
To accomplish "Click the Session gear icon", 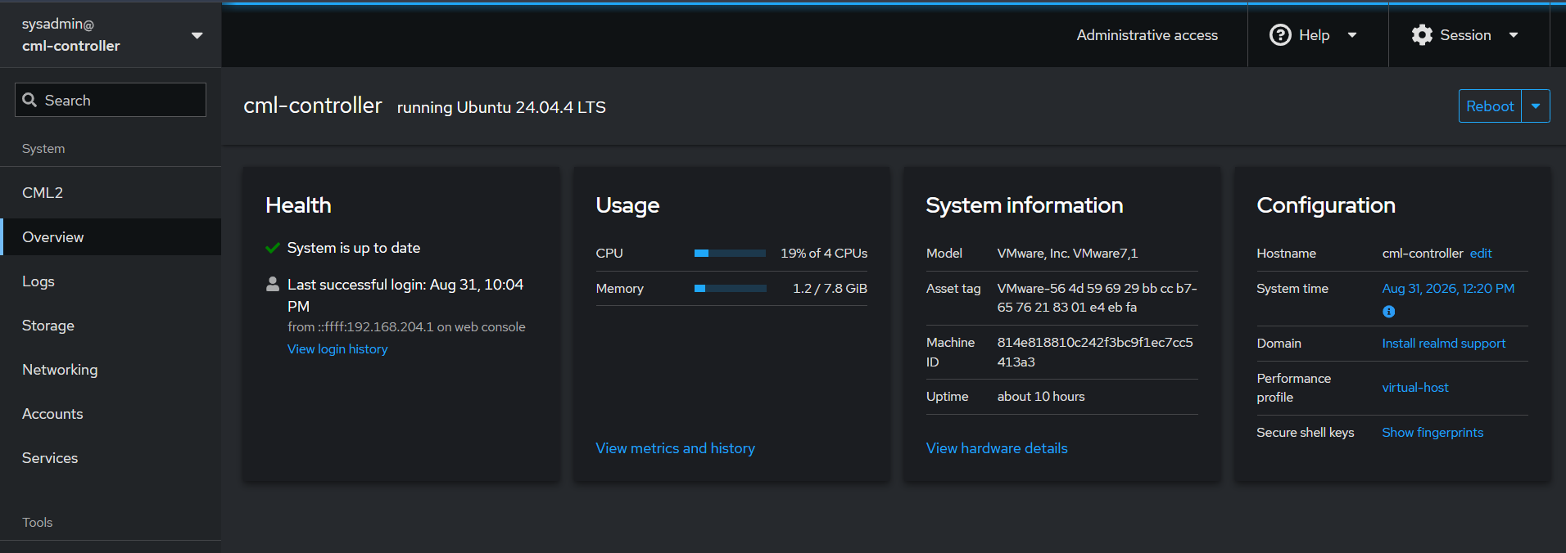I will pyautogui.click(x=1423, y=35).
